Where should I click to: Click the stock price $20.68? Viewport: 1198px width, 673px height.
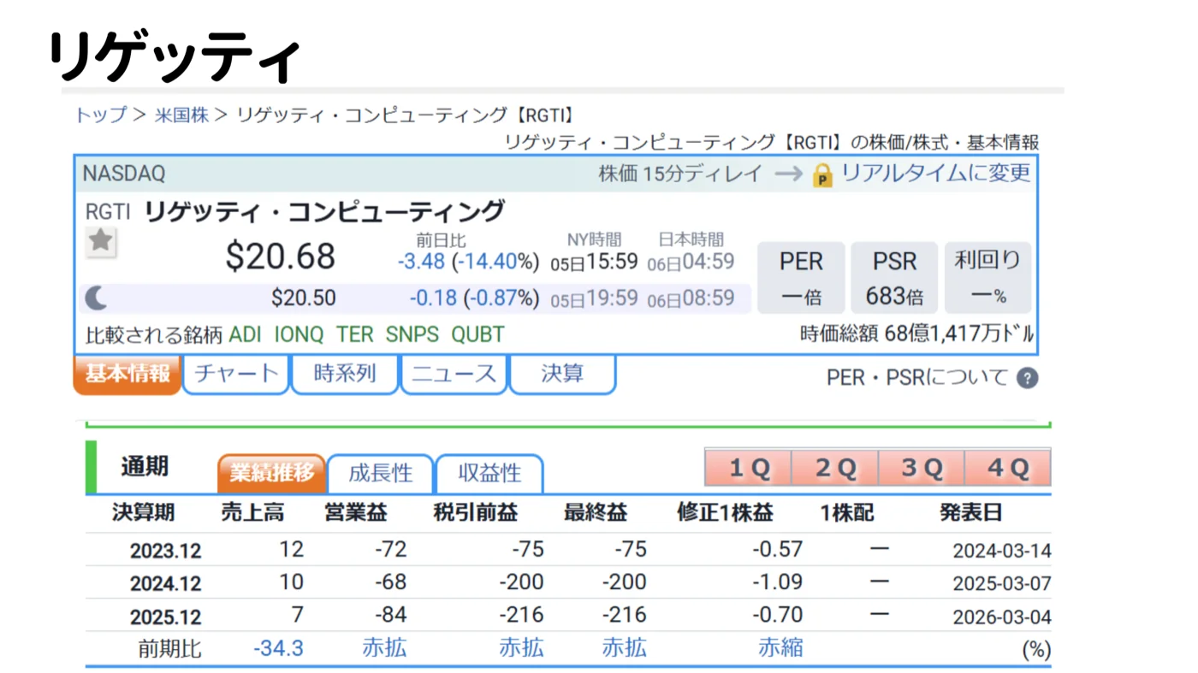point(281,256)
